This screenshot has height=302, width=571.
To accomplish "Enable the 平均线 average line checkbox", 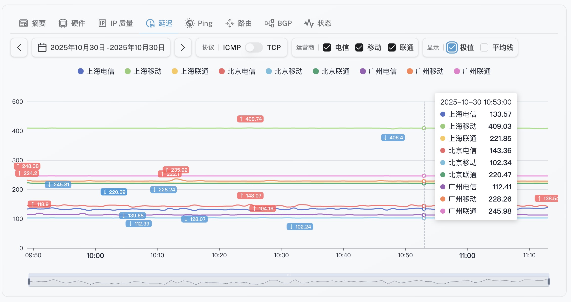I will coord(484,47).
